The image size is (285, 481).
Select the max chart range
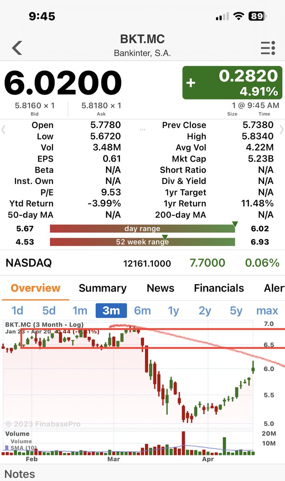point(267,311)
